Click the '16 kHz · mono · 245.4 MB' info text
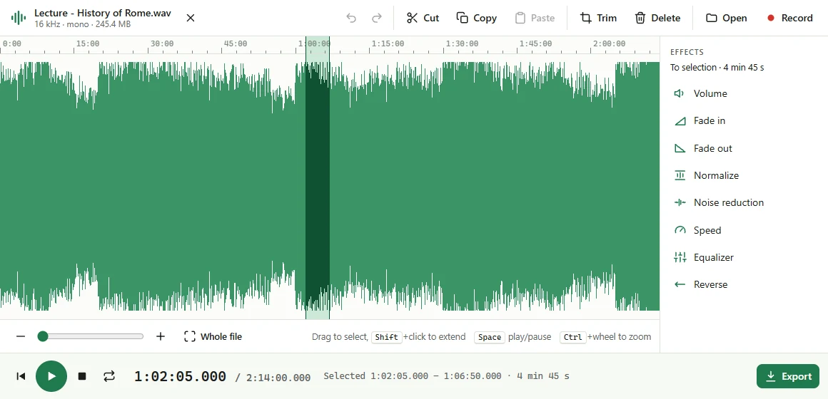The height and width of the screenshot is (399, 828). pos(82,24)
